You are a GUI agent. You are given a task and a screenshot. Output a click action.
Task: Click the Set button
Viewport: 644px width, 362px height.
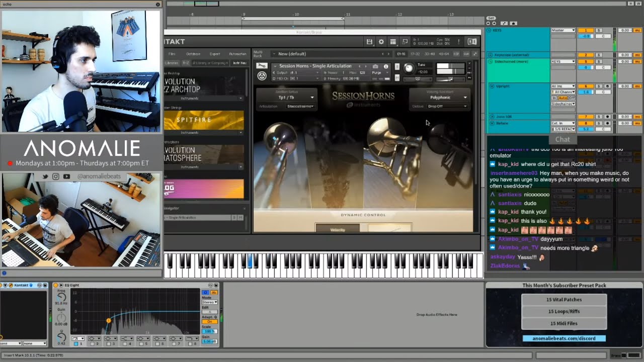click(491, 18)
